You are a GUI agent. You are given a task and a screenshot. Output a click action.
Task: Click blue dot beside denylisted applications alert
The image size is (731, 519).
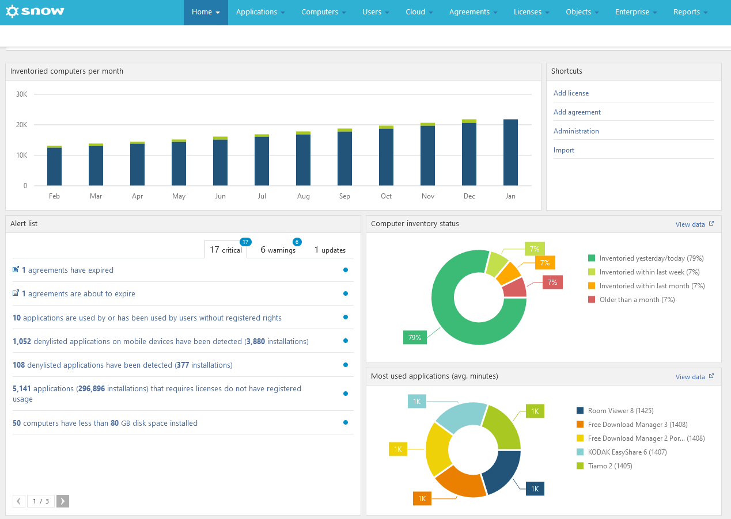point(346,365)
